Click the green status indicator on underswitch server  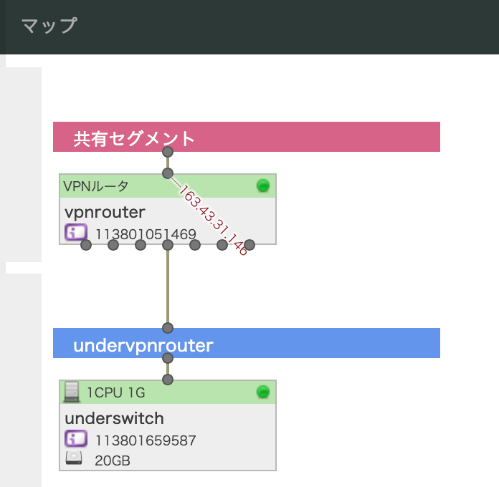[x=263, y=392]
